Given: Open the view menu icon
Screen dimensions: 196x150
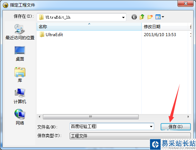Looking at the screenshot, I should 160,17.
